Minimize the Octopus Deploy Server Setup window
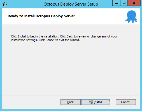142x111 pixels. 116,3
